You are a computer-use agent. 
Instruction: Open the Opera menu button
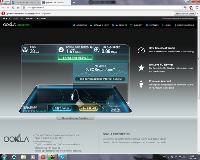point(5,2)
